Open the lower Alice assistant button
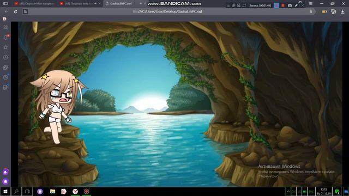The height and width of the screenshot is (196, 349). (5, 181)
